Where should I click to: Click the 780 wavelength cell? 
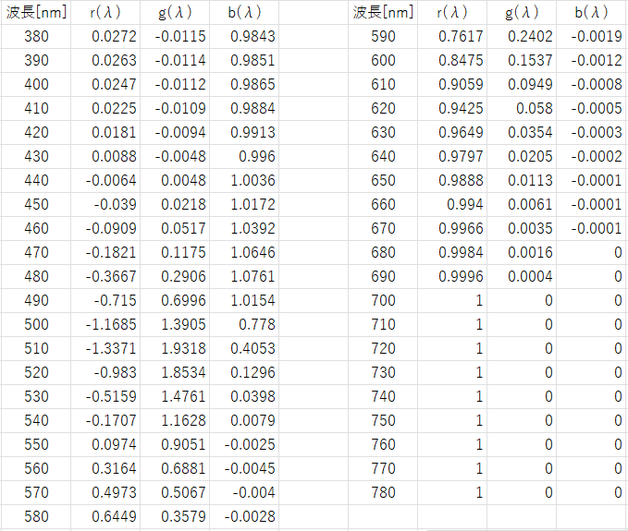(382, 492)
